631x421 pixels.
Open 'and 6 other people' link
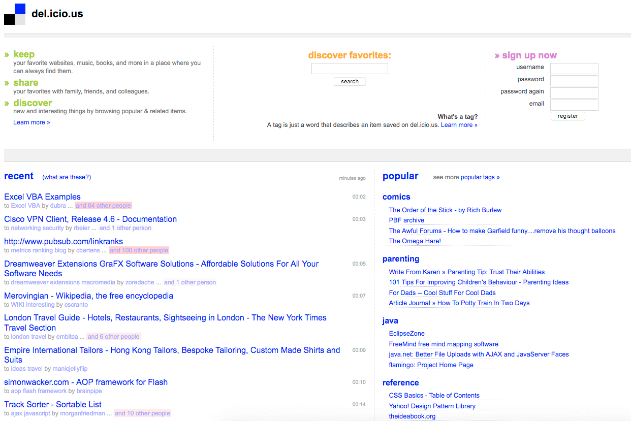point(113,337)
